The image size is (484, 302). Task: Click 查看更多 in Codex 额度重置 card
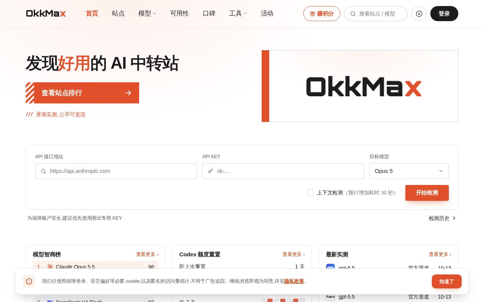pos(293,254)
